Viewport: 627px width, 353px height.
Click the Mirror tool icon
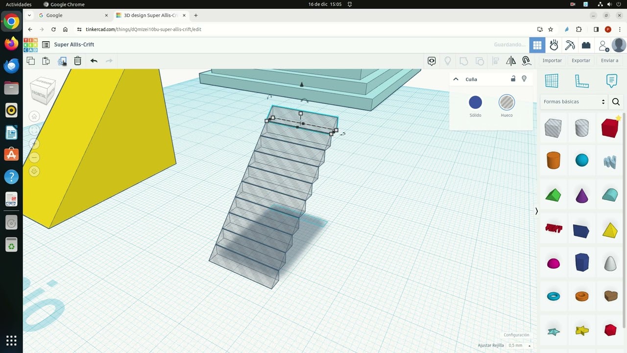pos(511,61)
